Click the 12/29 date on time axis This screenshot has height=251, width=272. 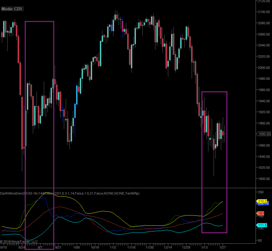[186, 247]
